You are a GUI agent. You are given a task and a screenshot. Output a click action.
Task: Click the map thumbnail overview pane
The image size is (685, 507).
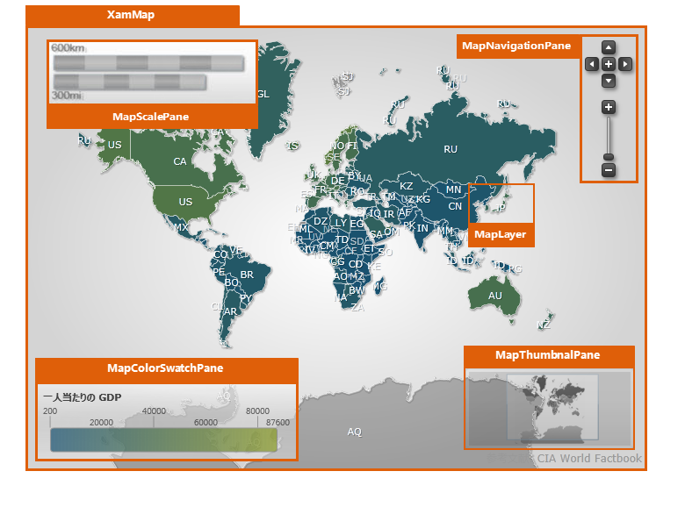click(x=549, y=406)
